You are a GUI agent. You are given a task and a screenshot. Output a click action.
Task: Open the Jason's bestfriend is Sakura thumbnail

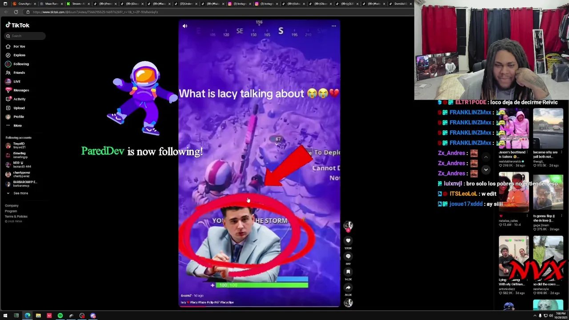513,129
